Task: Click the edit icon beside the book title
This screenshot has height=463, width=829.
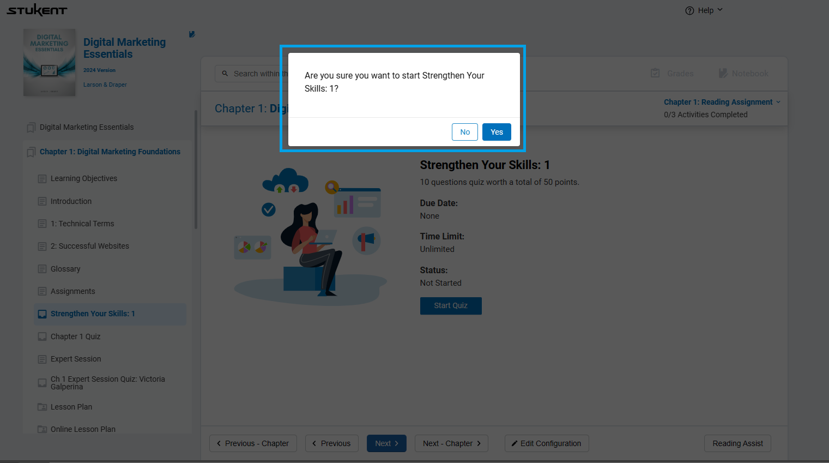Action: pyautogui.click(x=192, y=34)
